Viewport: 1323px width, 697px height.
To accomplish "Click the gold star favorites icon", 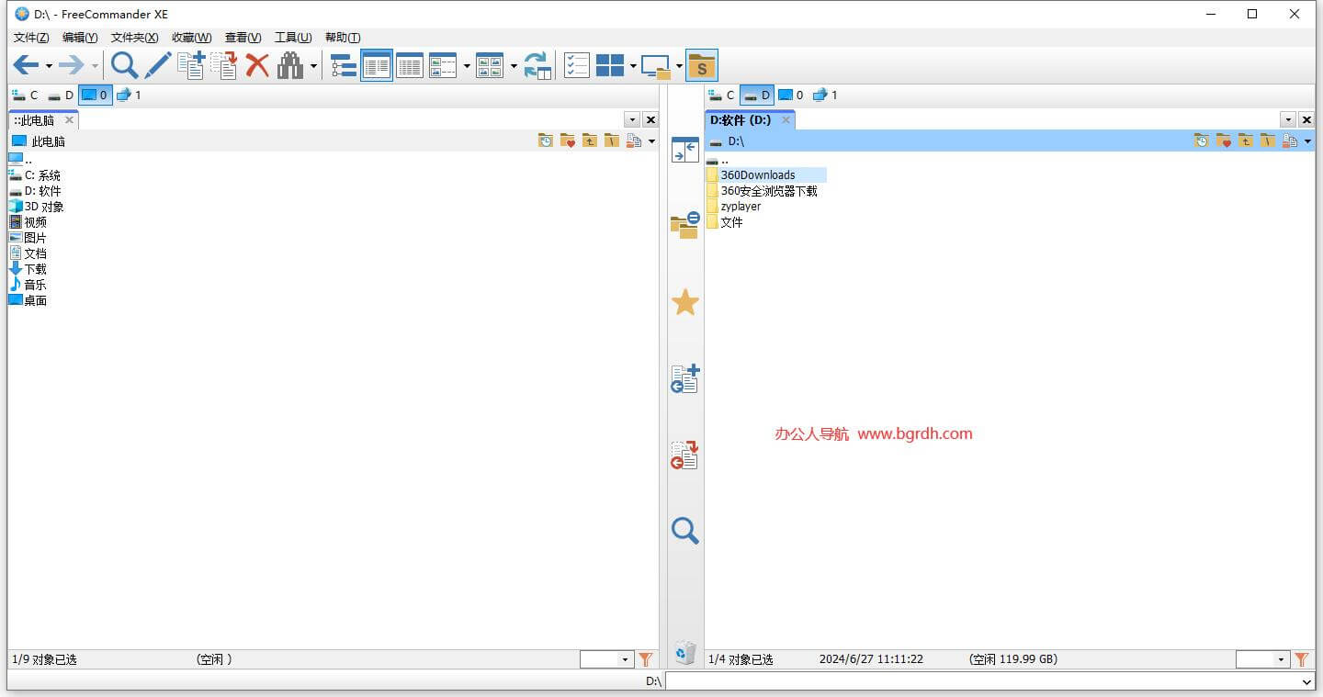I will click(x=685, y=302).
